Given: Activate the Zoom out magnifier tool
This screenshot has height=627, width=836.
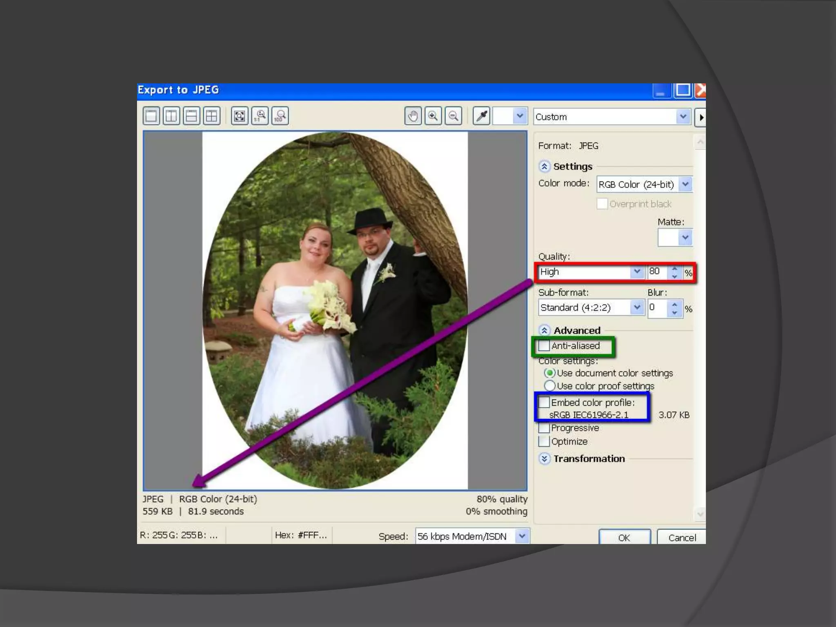Looking at the screenshot, I should (x=454, y=116).
